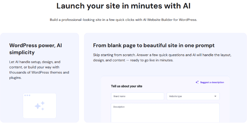Click the 'Build a professional-looking site' subtitle text
Image resolution: width=248 pixels, height=123 pixels.
pos(124,20)
